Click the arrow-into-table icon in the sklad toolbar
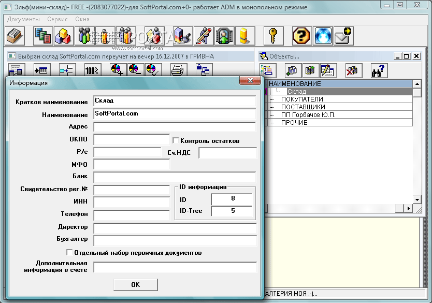The width and height of the screenshot is (432, 303). coord(41,70)
